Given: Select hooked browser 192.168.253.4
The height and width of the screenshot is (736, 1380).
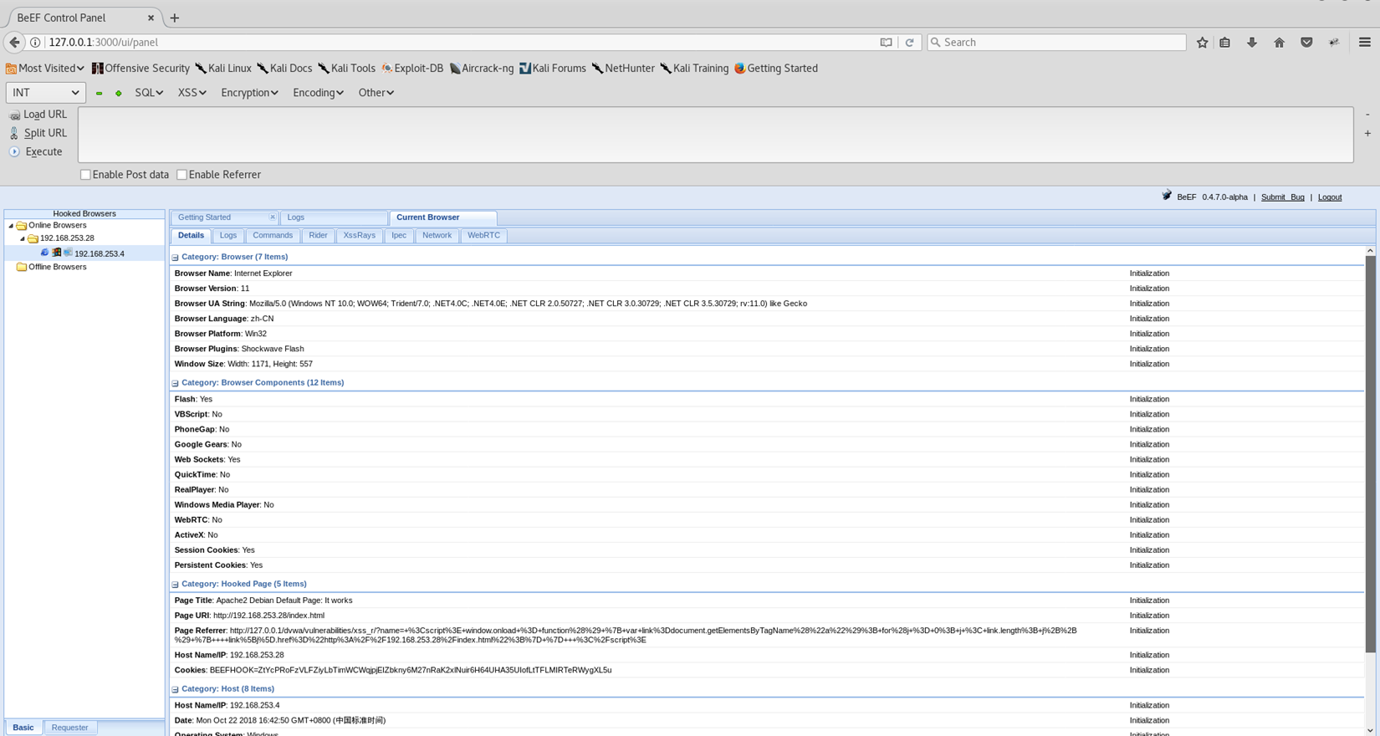Looking at the screenshot, I should pyautogui.click(x=99, y=253).
